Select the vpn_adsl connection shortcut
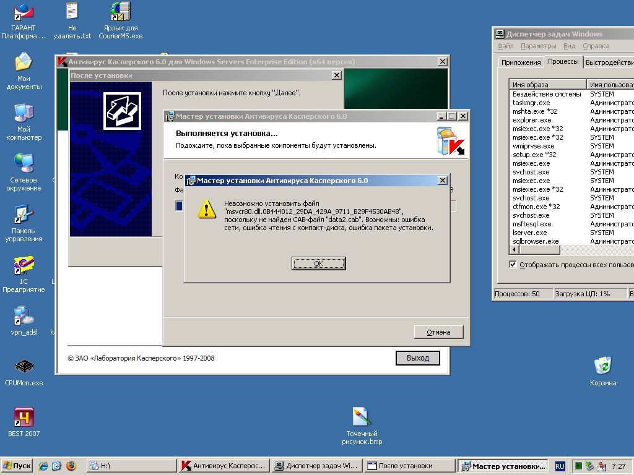634x475 pixels. coord(24,321)
